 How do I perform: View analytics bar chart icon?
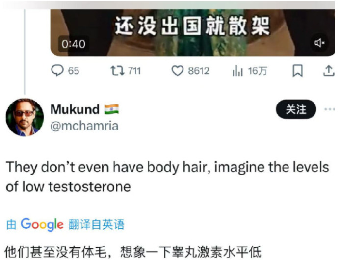click(237, 71)
